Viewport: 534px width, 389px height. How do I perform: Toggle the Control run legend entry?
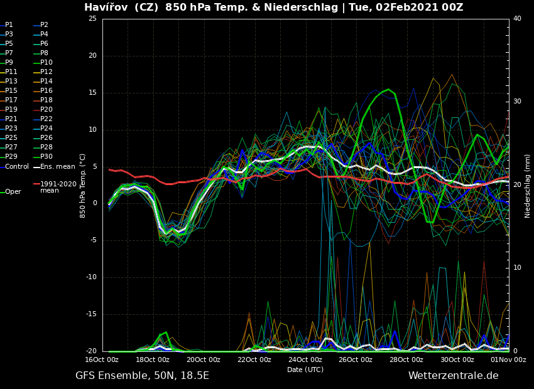coord(17,167)
